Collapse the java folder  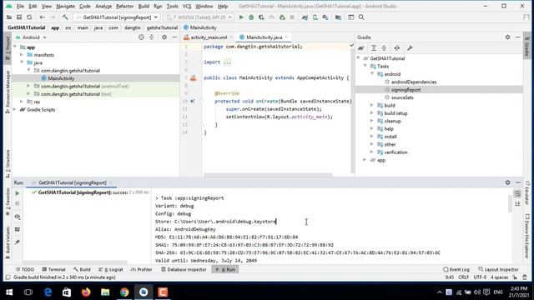(x=22, y=62)
